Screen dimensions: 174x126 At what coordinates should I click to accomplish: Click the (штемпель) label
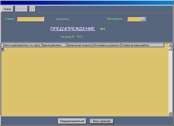point(62,19)
